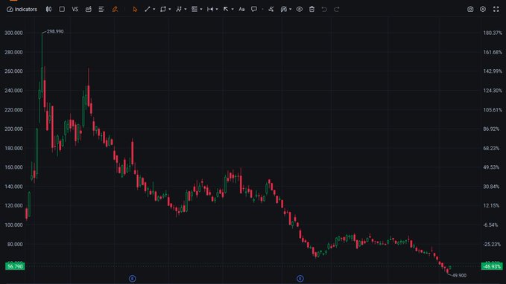
Task: Expand the line tools dropdown arrow
Action: point(154,10)
